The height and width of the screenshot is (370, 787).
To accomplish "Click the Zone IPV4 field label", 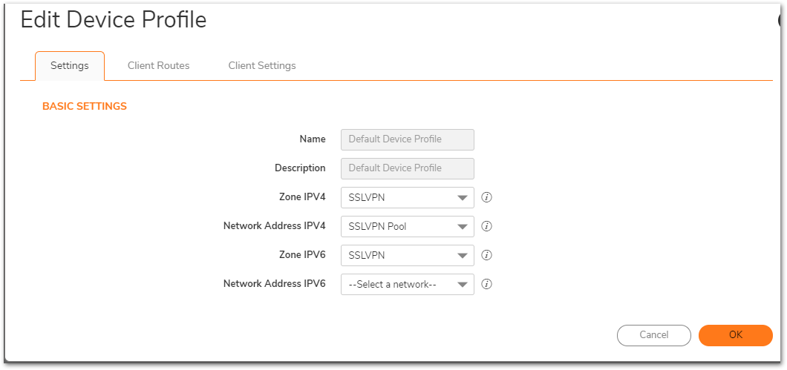I will (301, 197).
